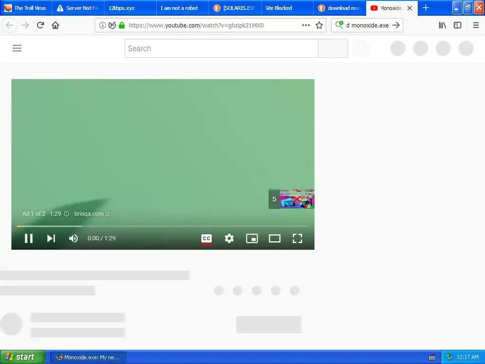Open the Library bookshelf icon
The height and width of the screenshot is (364, 485).
[x=442, y=26]
